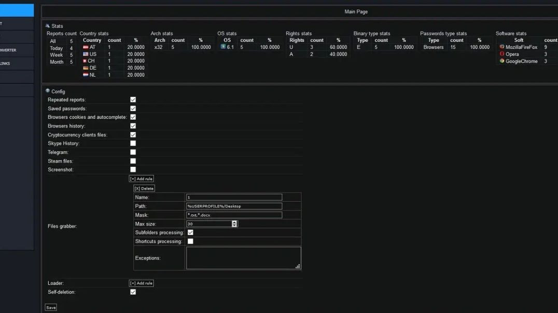Screen dimensions: 558x313
Task: Select CONVERTER in the left sidebar
Action: (16, 50)
